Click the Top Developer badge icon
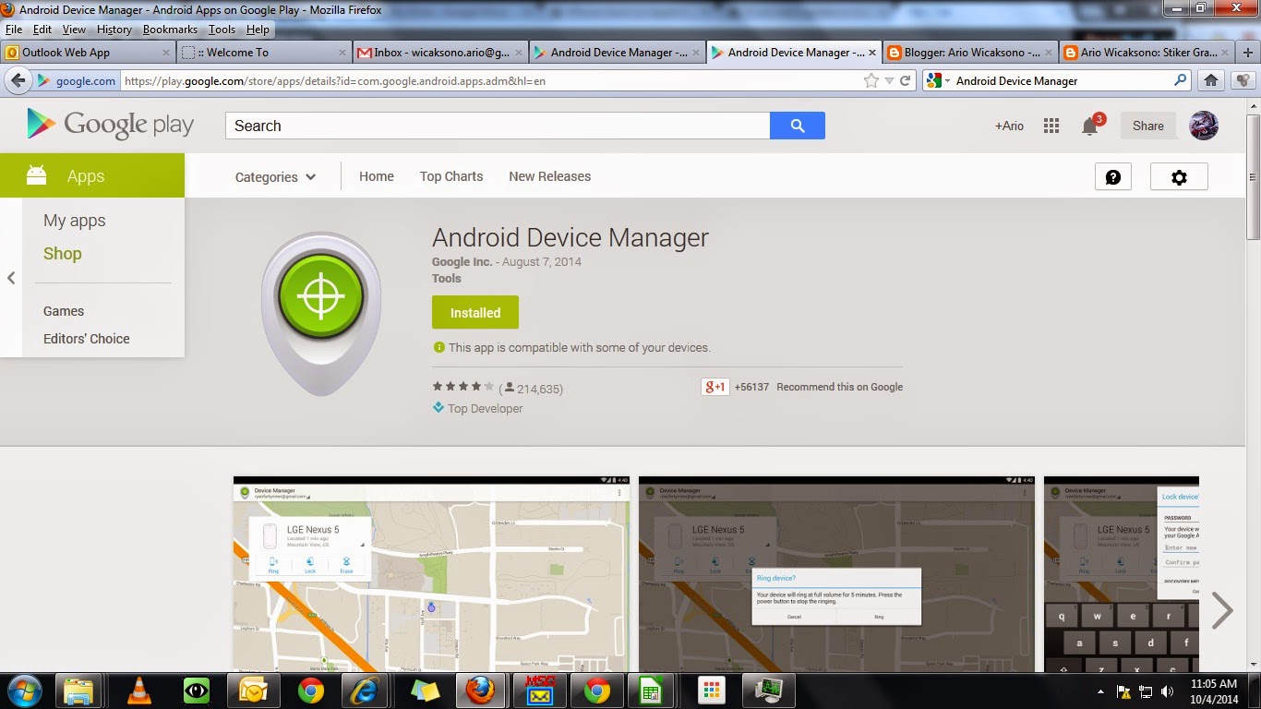This screenshot has width=1261, height=709. click(438, 408)
